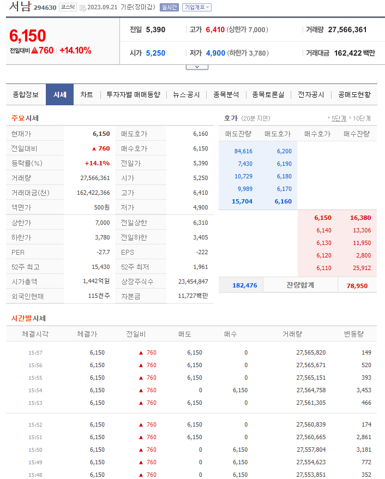Open the 차트 tab
The image size is (385, 479).
(x=87, y=95)
